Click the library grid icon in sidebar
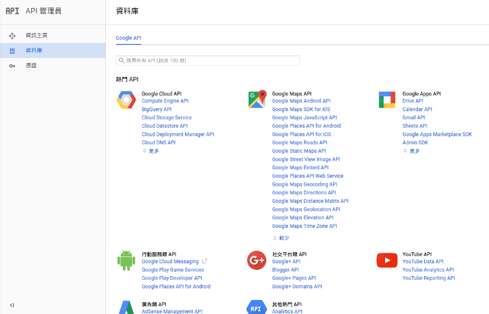489x314 pixels. click(12, 51)
